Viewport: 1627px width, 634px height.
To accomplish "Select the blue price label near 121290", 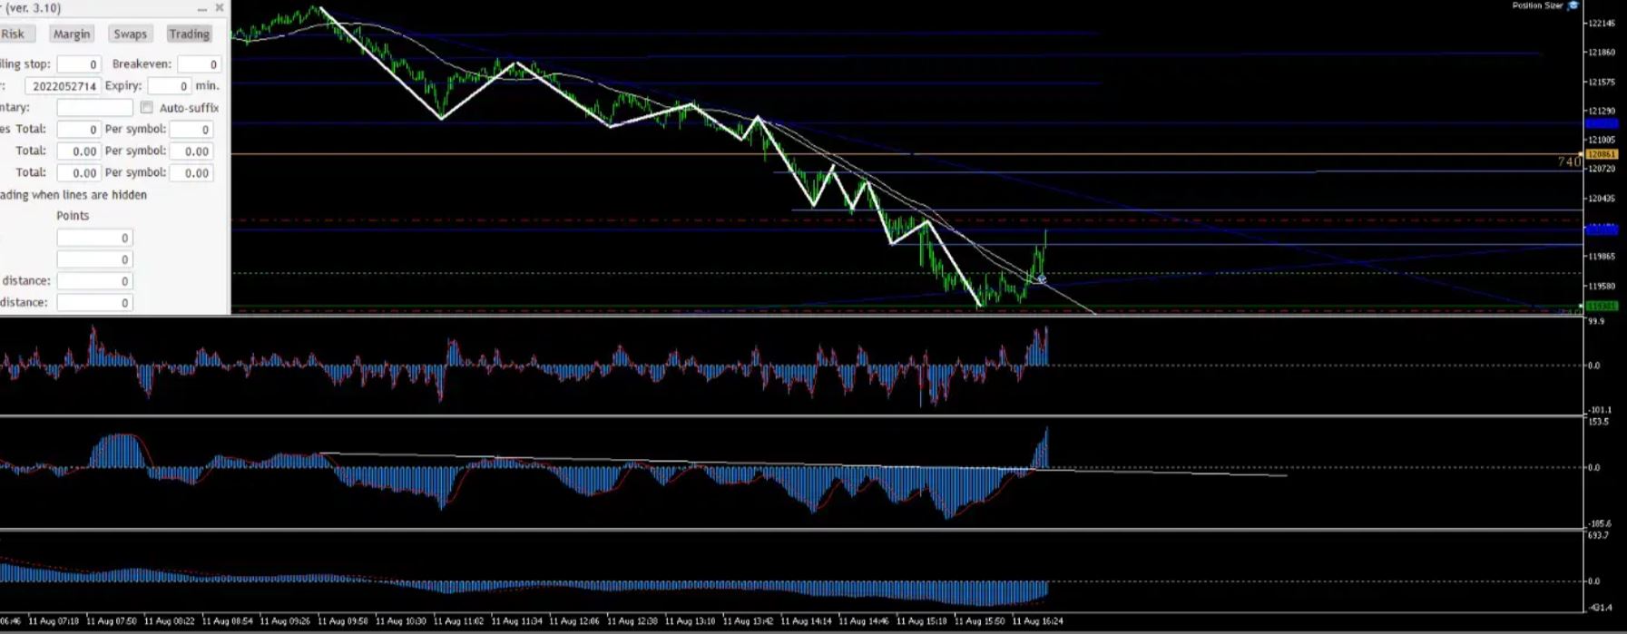I will pyautogui.click(x=1602, y=122).
